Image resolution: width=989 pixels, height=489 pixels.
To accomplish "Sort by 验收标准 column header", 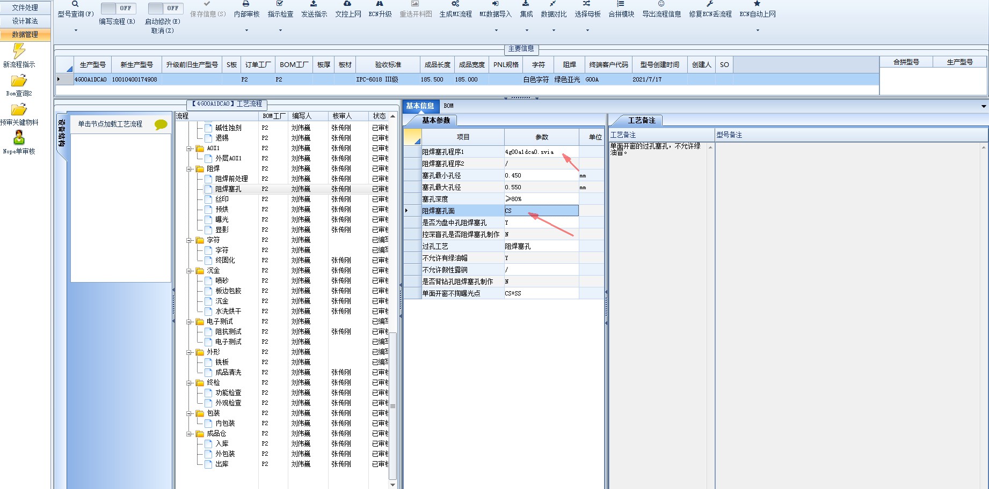I will [x=388, y=65].
